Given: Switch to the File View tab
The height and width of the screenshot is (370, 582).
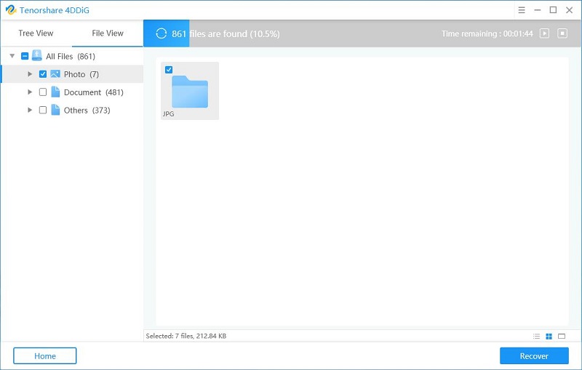Looking at the screenshot, I should 108,33.
